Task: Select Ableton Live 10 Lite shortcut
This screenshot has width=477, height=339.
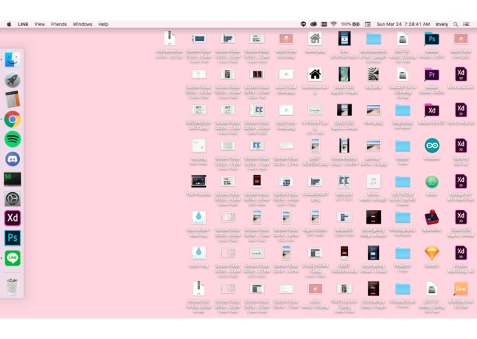Action: pyautogui.click(x=461, y=288)
